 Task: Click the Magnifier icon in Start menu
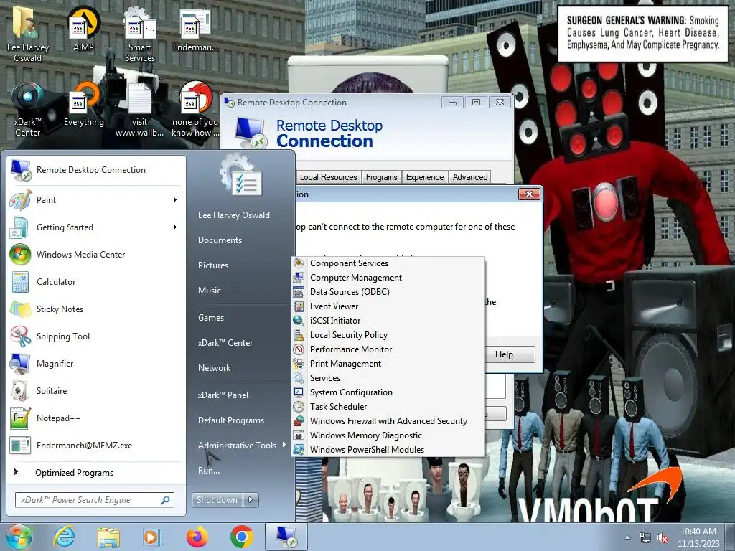20,364
